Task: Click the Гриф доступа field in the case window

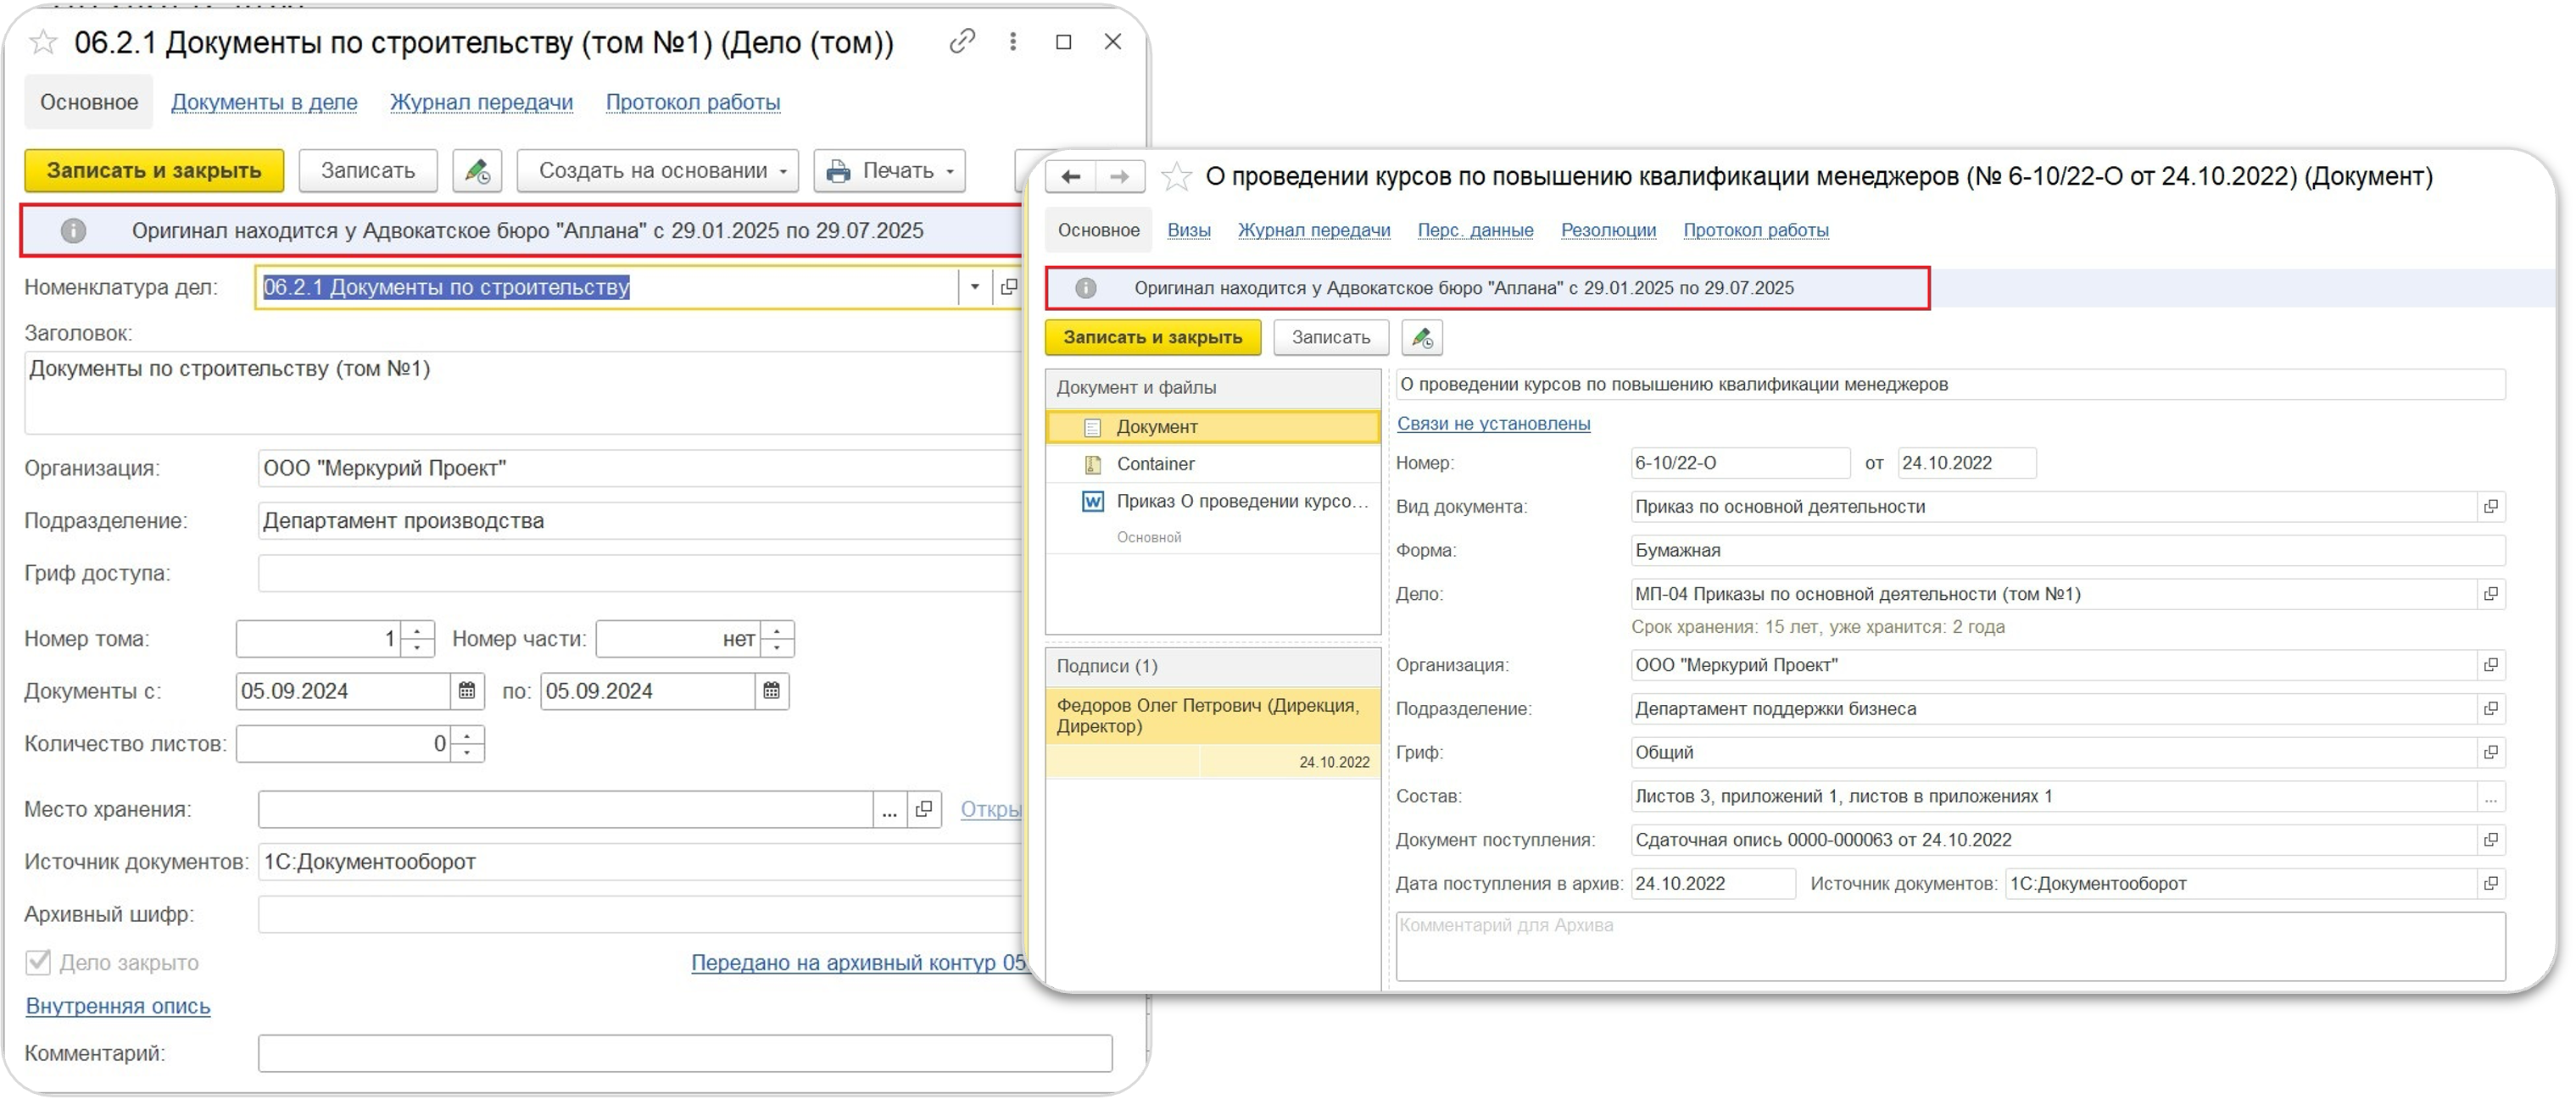Action: point(640,574)
